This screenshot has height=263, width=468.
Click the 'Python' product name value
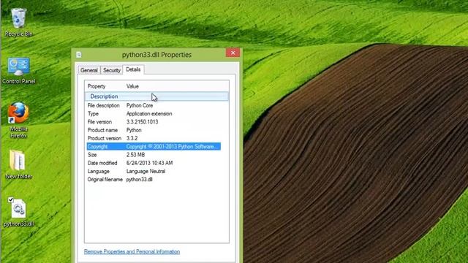click(x=134, y=130)
